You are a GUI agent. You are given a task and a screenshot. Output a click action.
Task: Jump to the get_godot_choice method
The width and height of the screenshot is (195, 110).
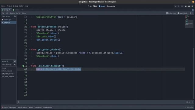pos(7,74)
